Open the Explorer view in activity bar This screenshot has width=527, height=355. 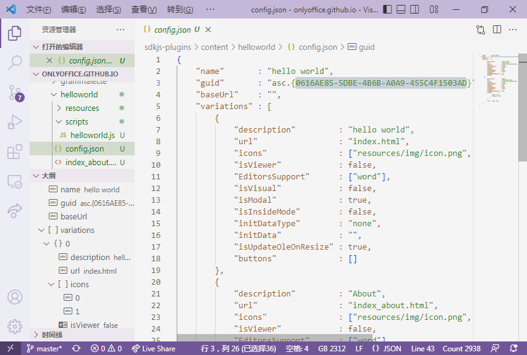point(14,33)
